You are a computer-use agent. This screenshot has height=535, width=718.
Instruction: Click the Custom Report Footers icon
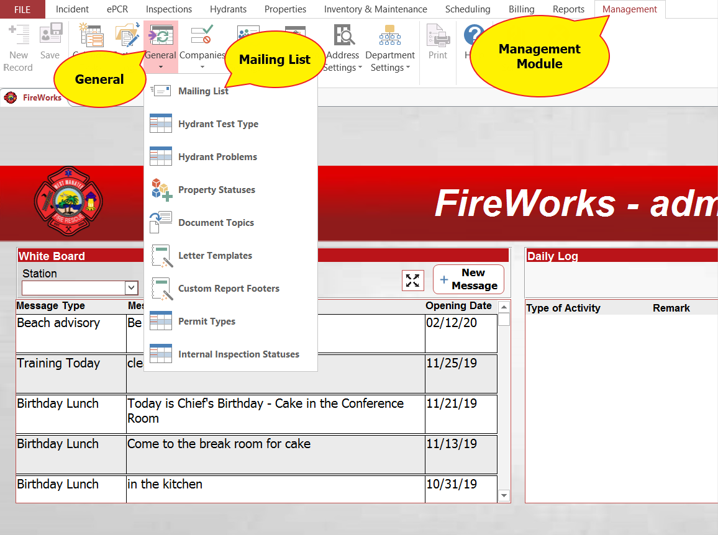161,289
